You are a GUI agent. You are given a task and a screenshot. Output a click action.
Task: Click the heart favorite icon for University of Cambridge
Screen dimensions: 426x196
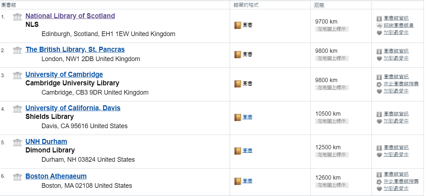379,91
